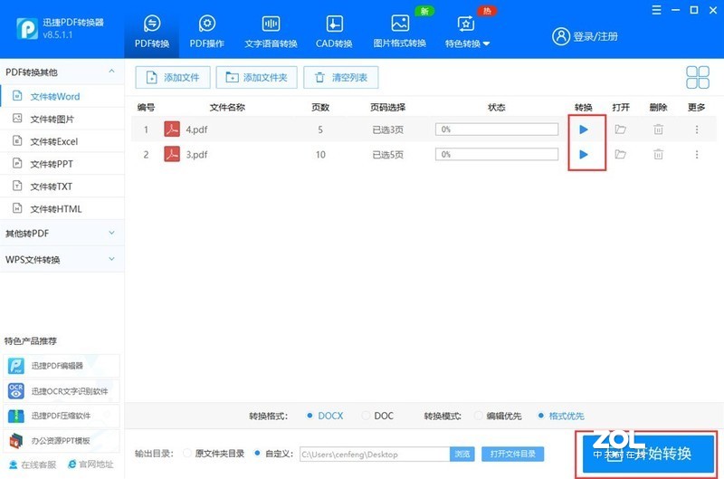The width and height of the screenshot is (724, 479).
Task: Click the 状态 column header
Action: [x=496, y=107]
